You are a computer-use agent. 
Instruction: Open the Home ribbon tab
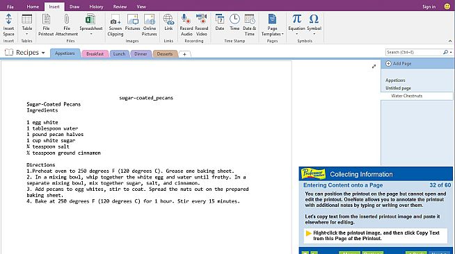(x=33, y=6)
